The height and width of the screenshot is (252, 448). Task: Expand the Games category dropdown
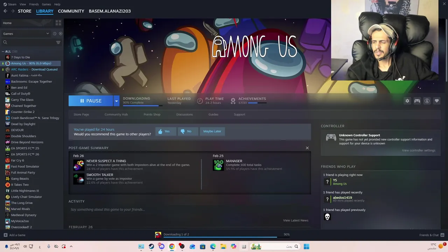48,34
